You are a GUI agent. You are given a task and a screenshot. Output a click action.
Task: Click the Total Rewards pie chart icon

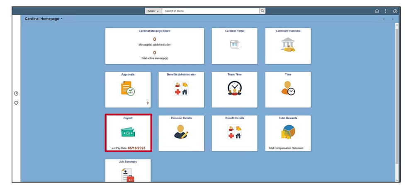click(x=288, y=132)
